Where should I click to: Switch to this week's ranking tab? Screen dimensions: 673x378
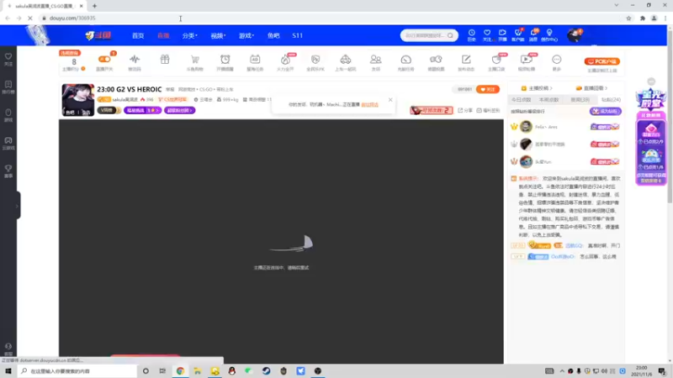coord(549,99)
